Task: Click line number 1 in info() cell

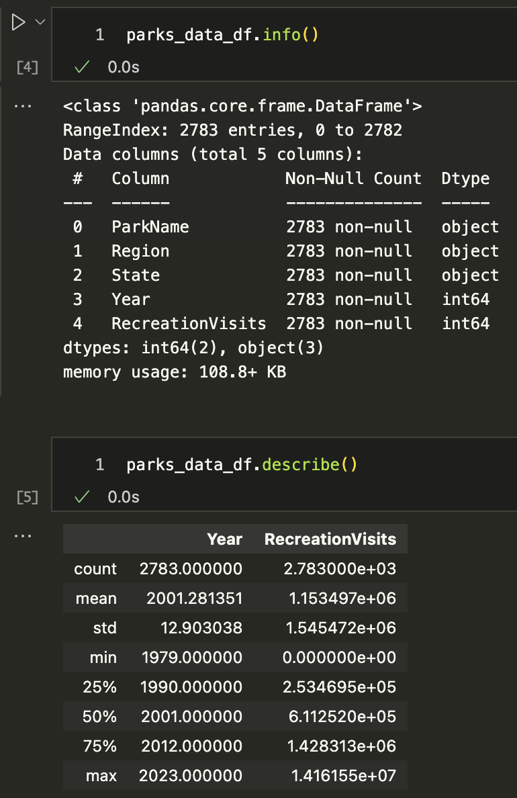Action: [x=99, y=35]
